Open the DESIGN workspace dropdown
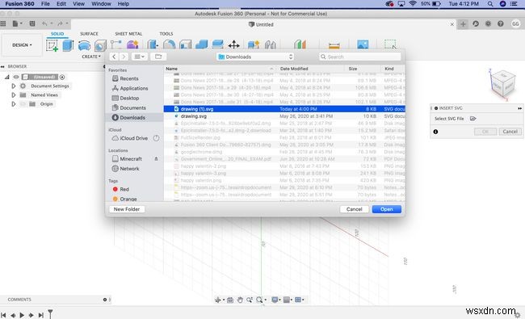525x319 pixels. click(22, 45)
